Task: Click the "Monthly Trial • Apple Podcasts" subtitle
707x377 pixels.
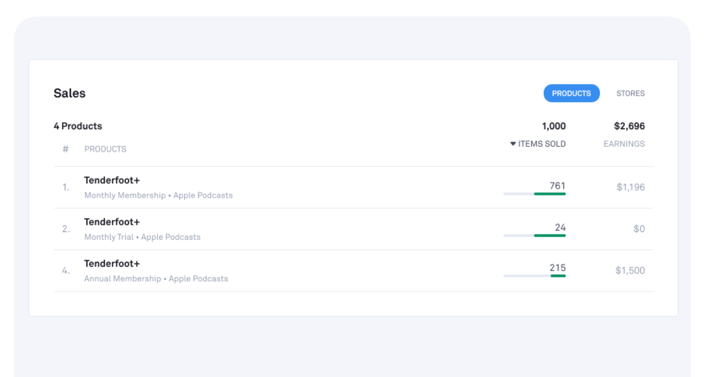Action: 142,237
